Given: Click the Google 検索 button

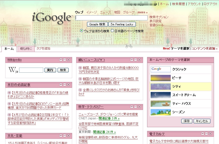Looking at the screenshot, I should tap(97, 24).
